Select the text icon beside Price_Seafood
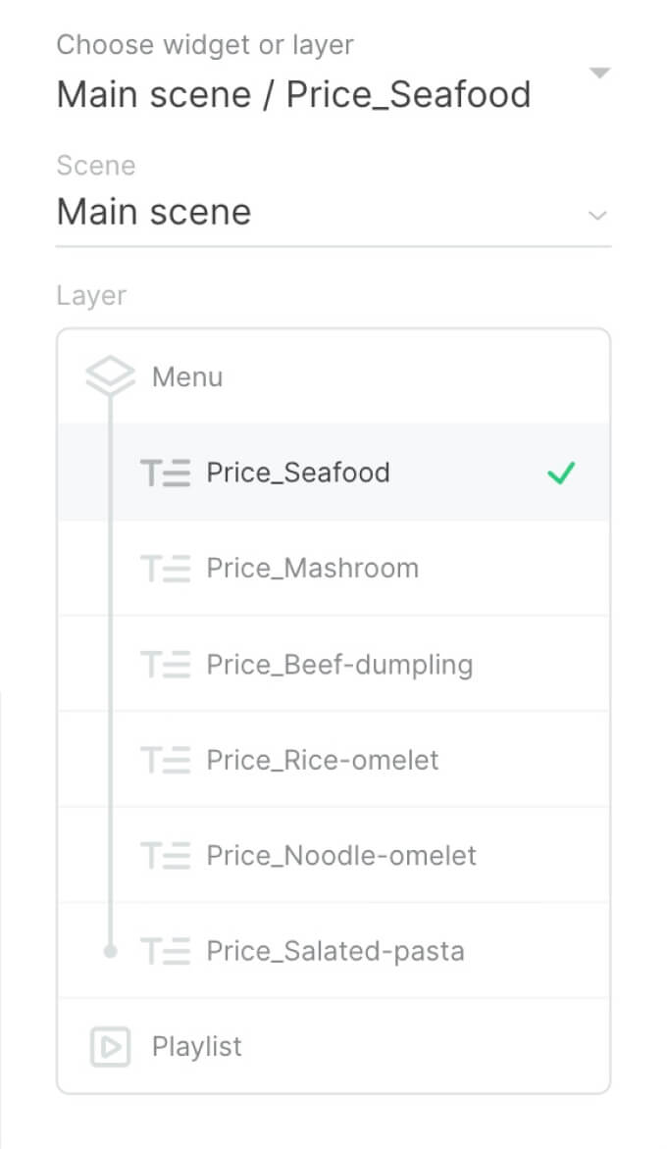667x1149 pixels. pyautogui.click(x=167, y=472)
